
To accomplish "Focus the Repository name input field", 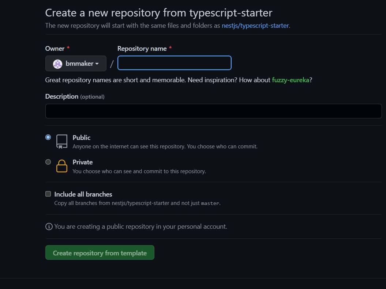I will click(x=175, y=63).
